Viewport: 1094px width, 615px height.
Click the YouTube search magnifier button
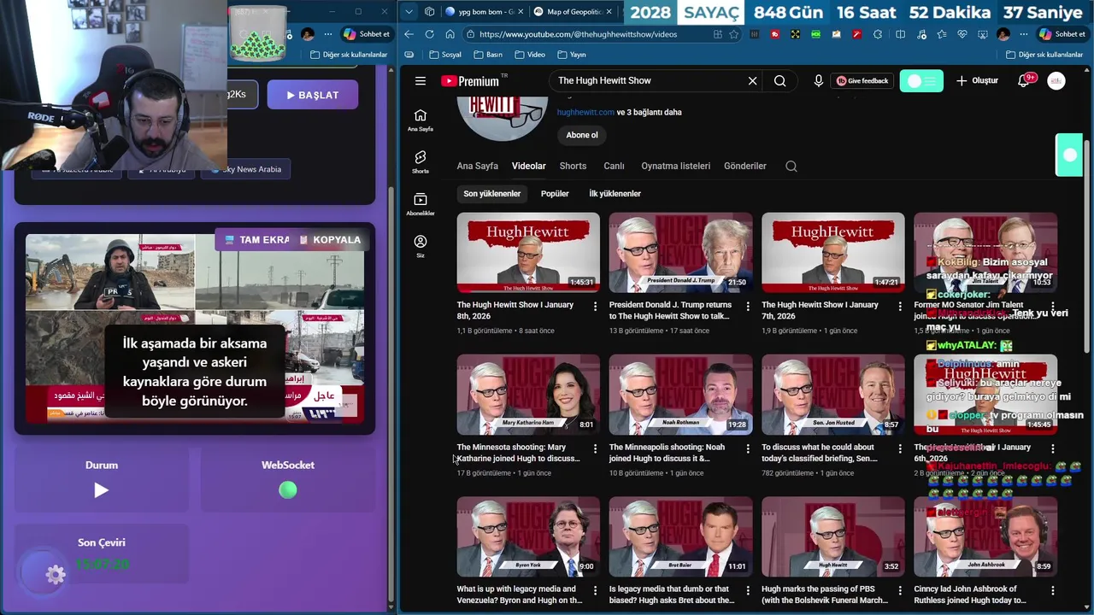click(779, 81)
